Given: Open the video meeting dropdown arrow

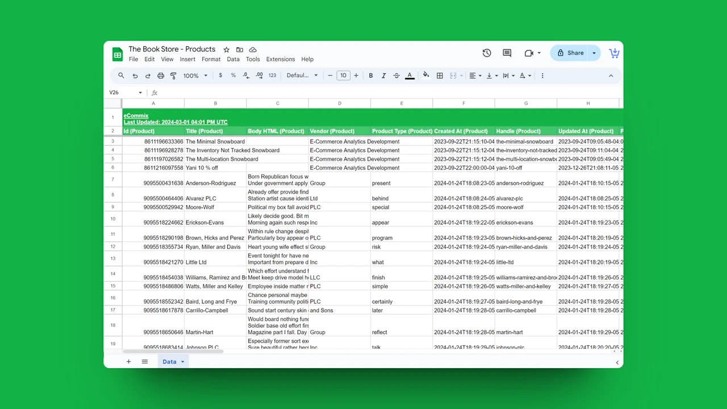Looking at the screenshot, I should [x=539, y=53].
